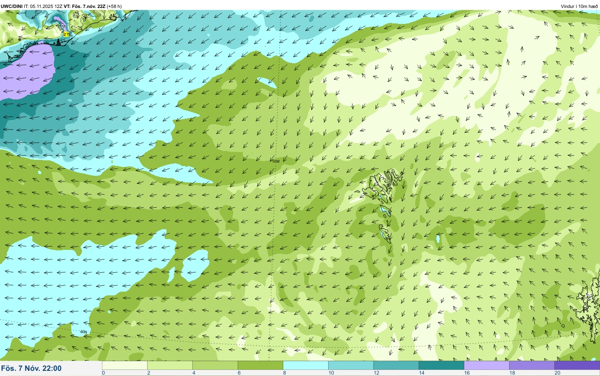Click the 6–8 m/s green legend swatch
This screenshot has height=376, width=600.
point(260,365)
